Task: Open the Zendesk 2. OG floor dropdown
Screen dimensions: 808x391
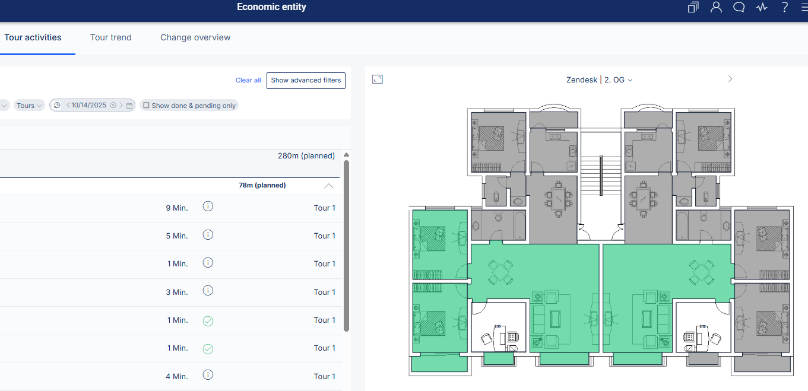Action: (x=600, y=80)
